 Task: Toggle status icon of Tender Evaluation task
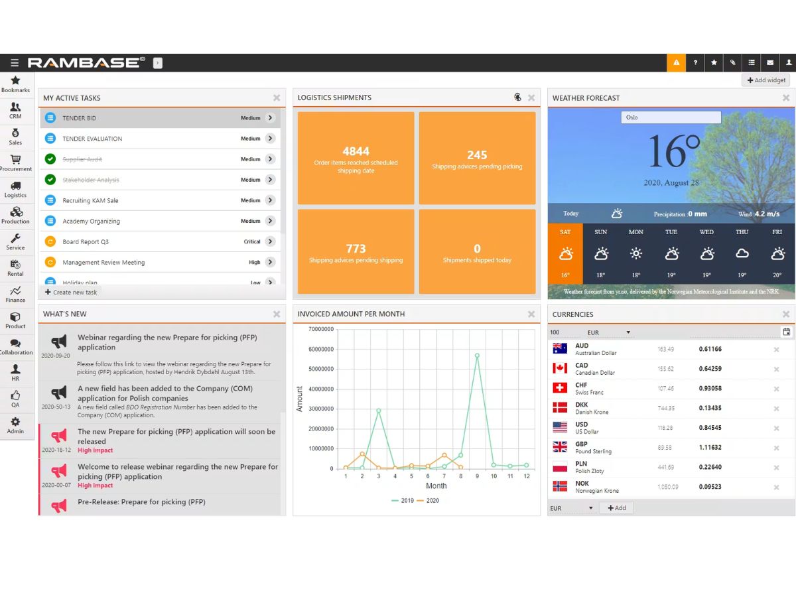[x=50, y=139]
